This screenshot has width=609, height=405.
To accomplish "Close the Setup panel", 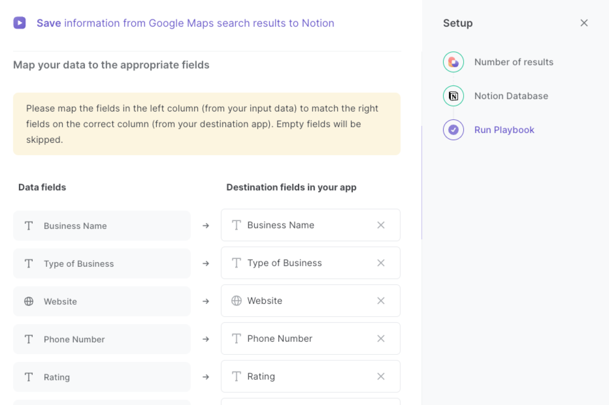I will (x=583, y=23).
